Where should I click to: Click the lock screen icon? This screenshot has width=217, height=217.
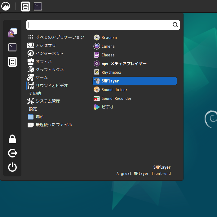[x=12, y=139]
